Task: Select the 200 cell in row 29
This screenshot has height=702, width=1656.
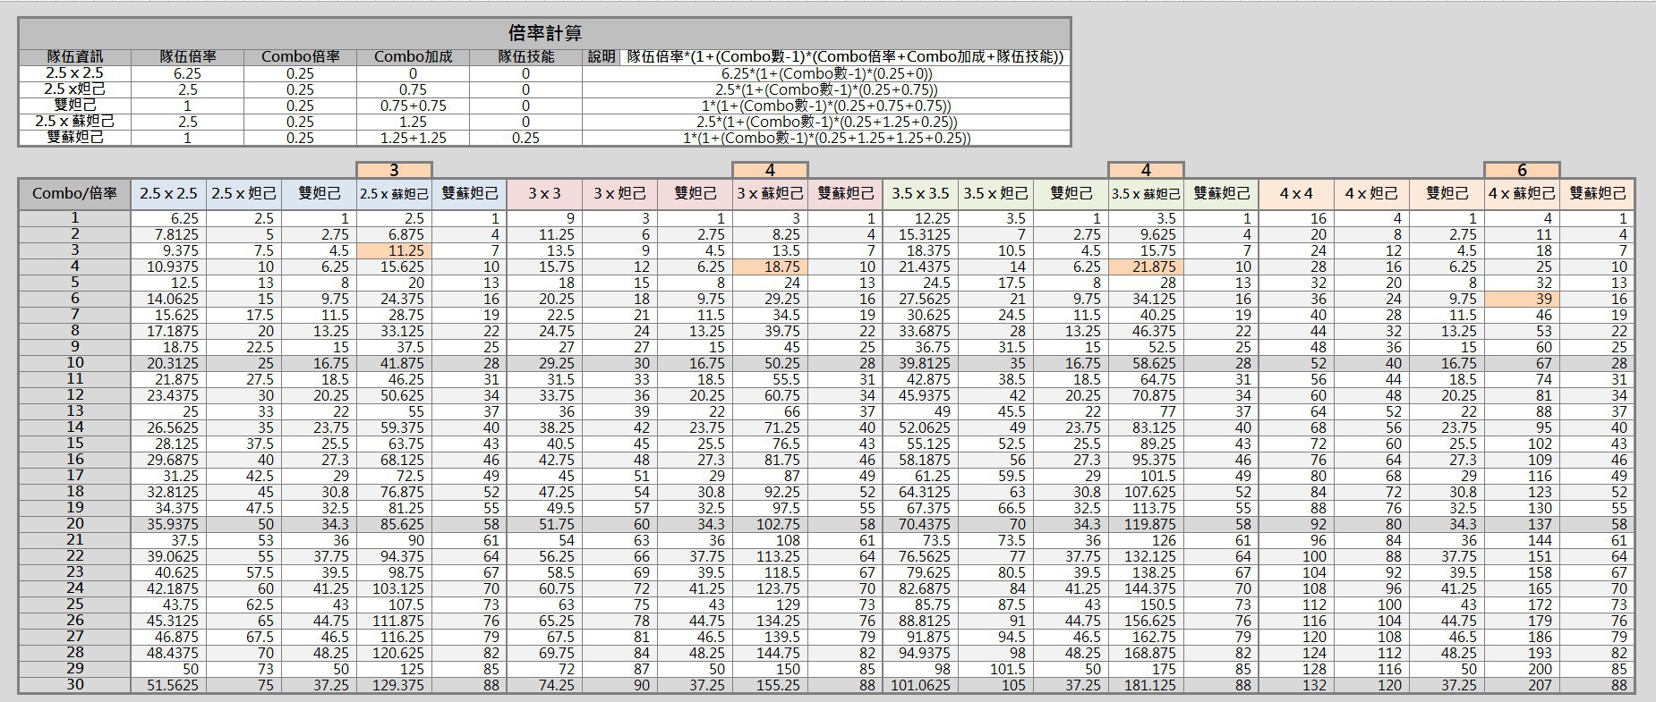Action: (x=1522, y=669)
